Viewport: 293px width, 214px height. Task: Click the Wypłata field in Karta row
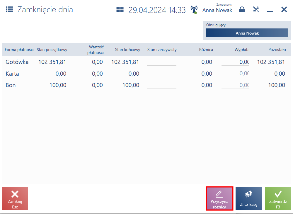click(236, 74)
